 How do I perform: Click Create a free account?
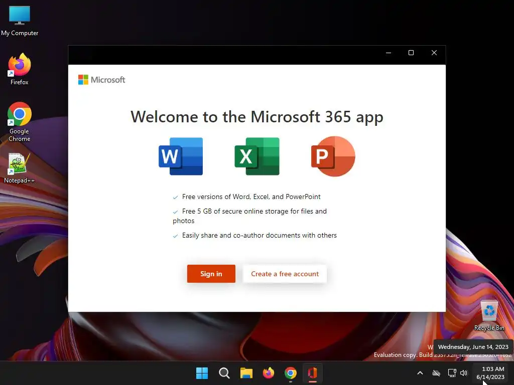click(x=285, y=274)
